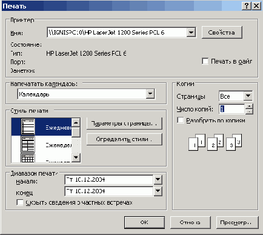Viewport: 263px width, 235px height.
Task: Open print preview with Просмотр
Action: [238, 222]
